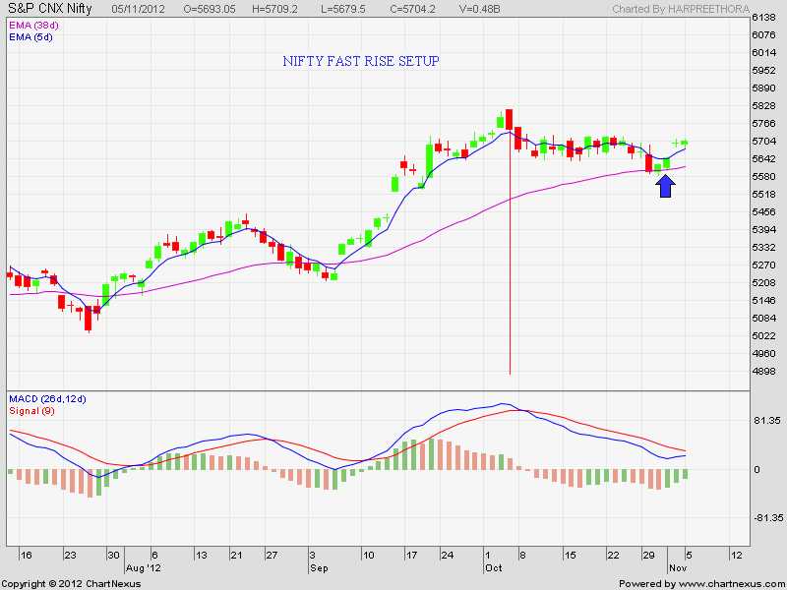
Task: Select the NIFTY FAST RISE SETUP text annotation
Action: [x=361, y=61]
